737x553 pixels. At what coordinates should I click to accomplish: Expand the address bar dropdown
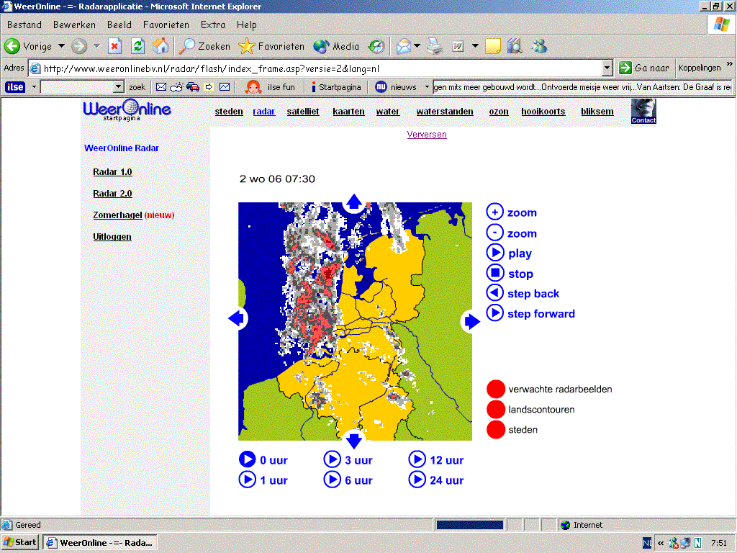point(607,68)
